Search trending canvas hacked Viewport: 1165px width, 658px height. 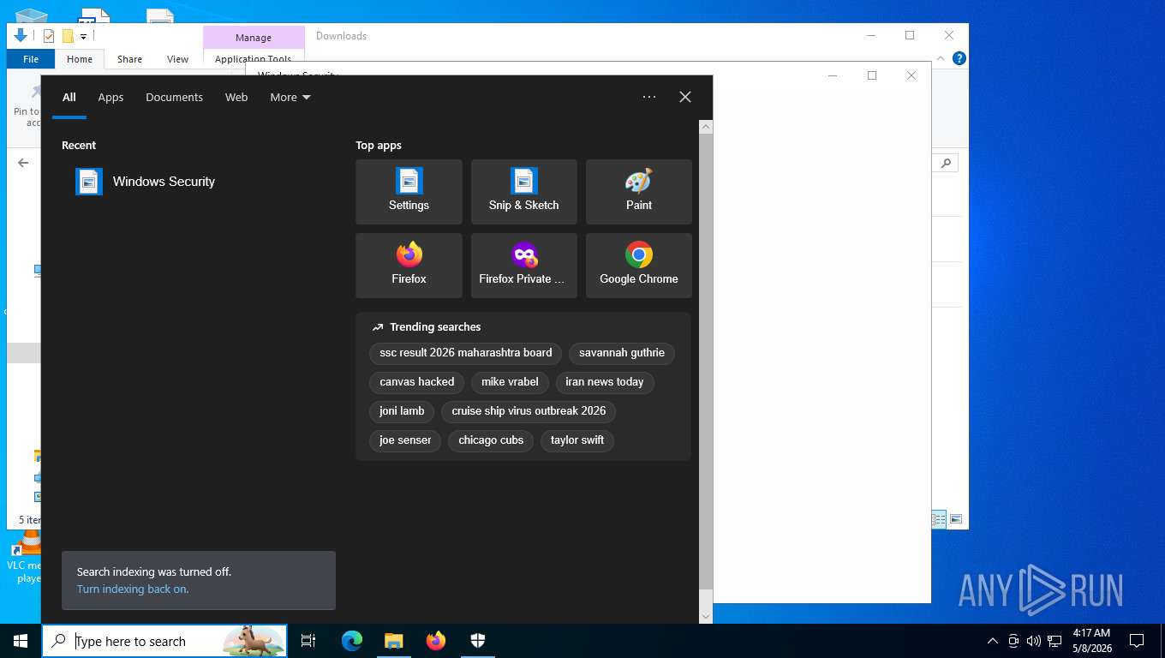(x=417, y=382)
